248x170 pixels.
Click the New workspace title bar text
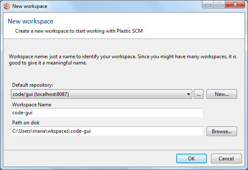(x=30, y=6)
